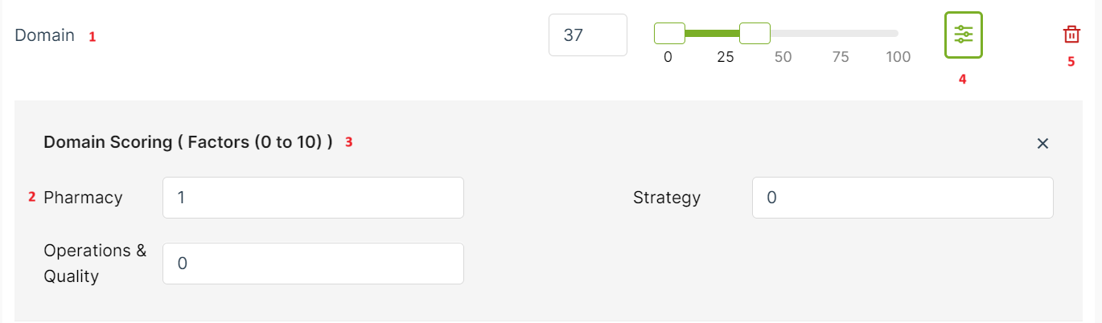Click the green filled slider range
This screenshot has width=1102, height=323.
click(x=712, y=33)
